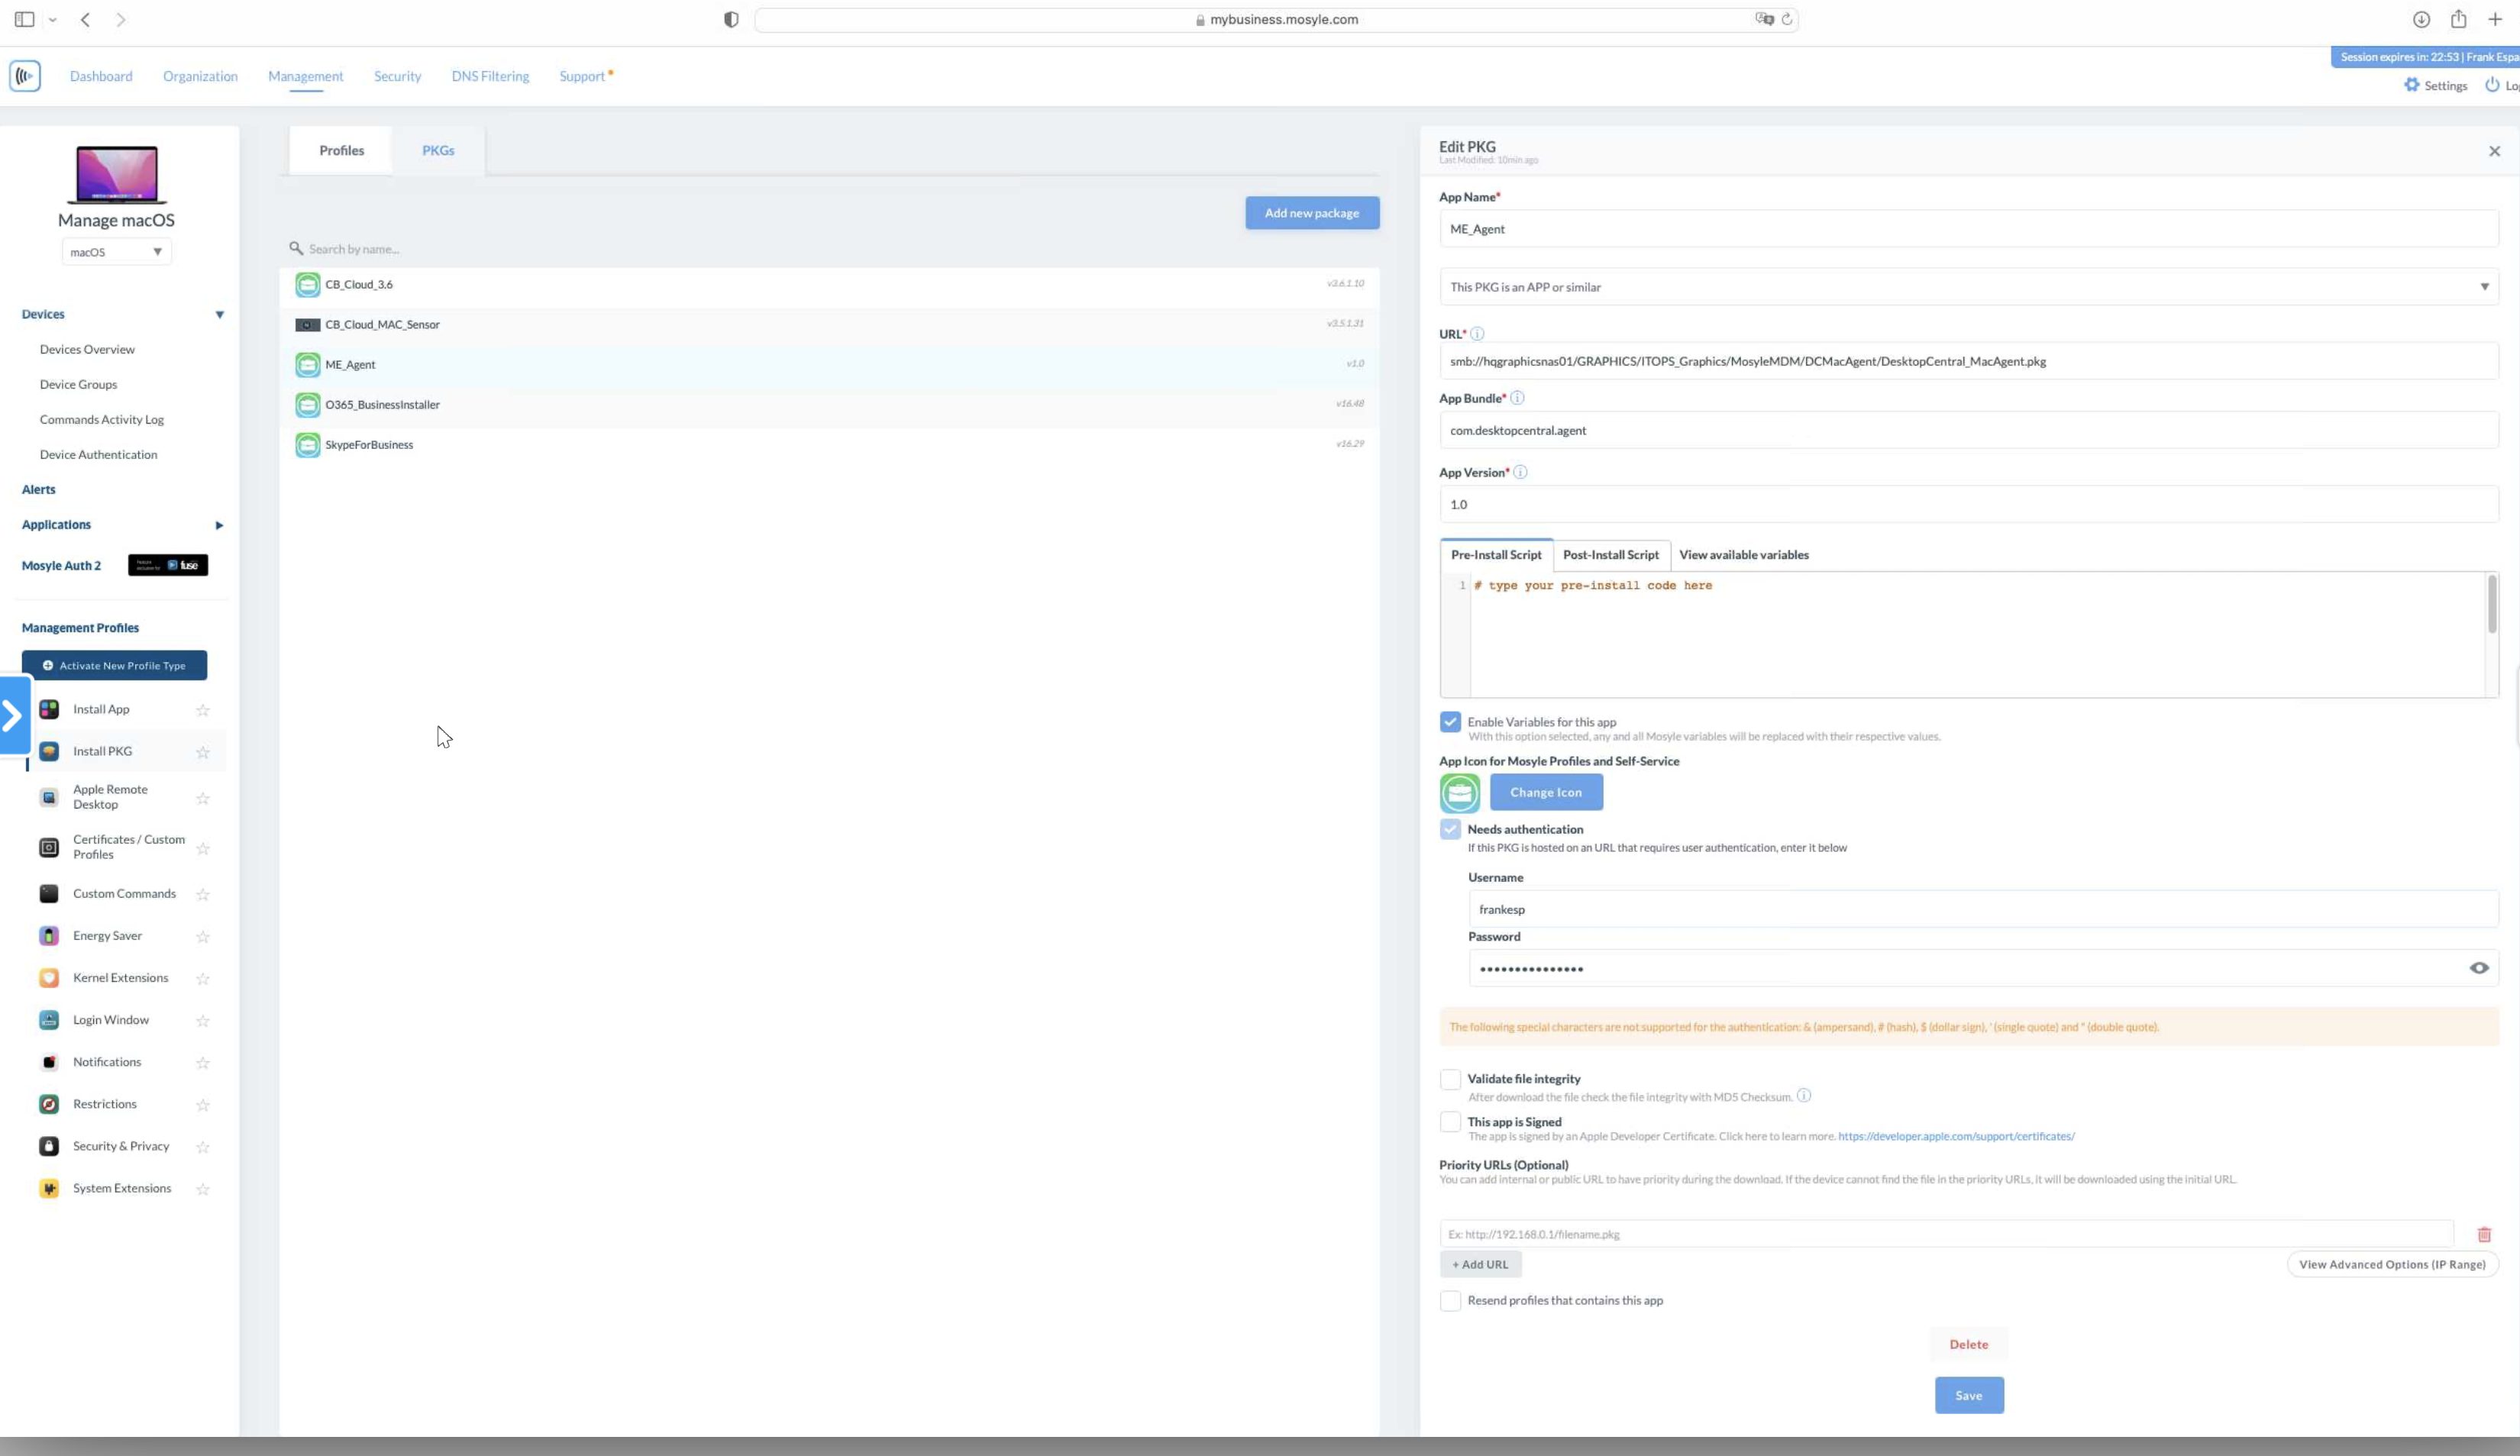Image resolution: width=2520 pixels, height=1456 pixels.
Task: Click the Save button
Action: click(1968, 1395)
